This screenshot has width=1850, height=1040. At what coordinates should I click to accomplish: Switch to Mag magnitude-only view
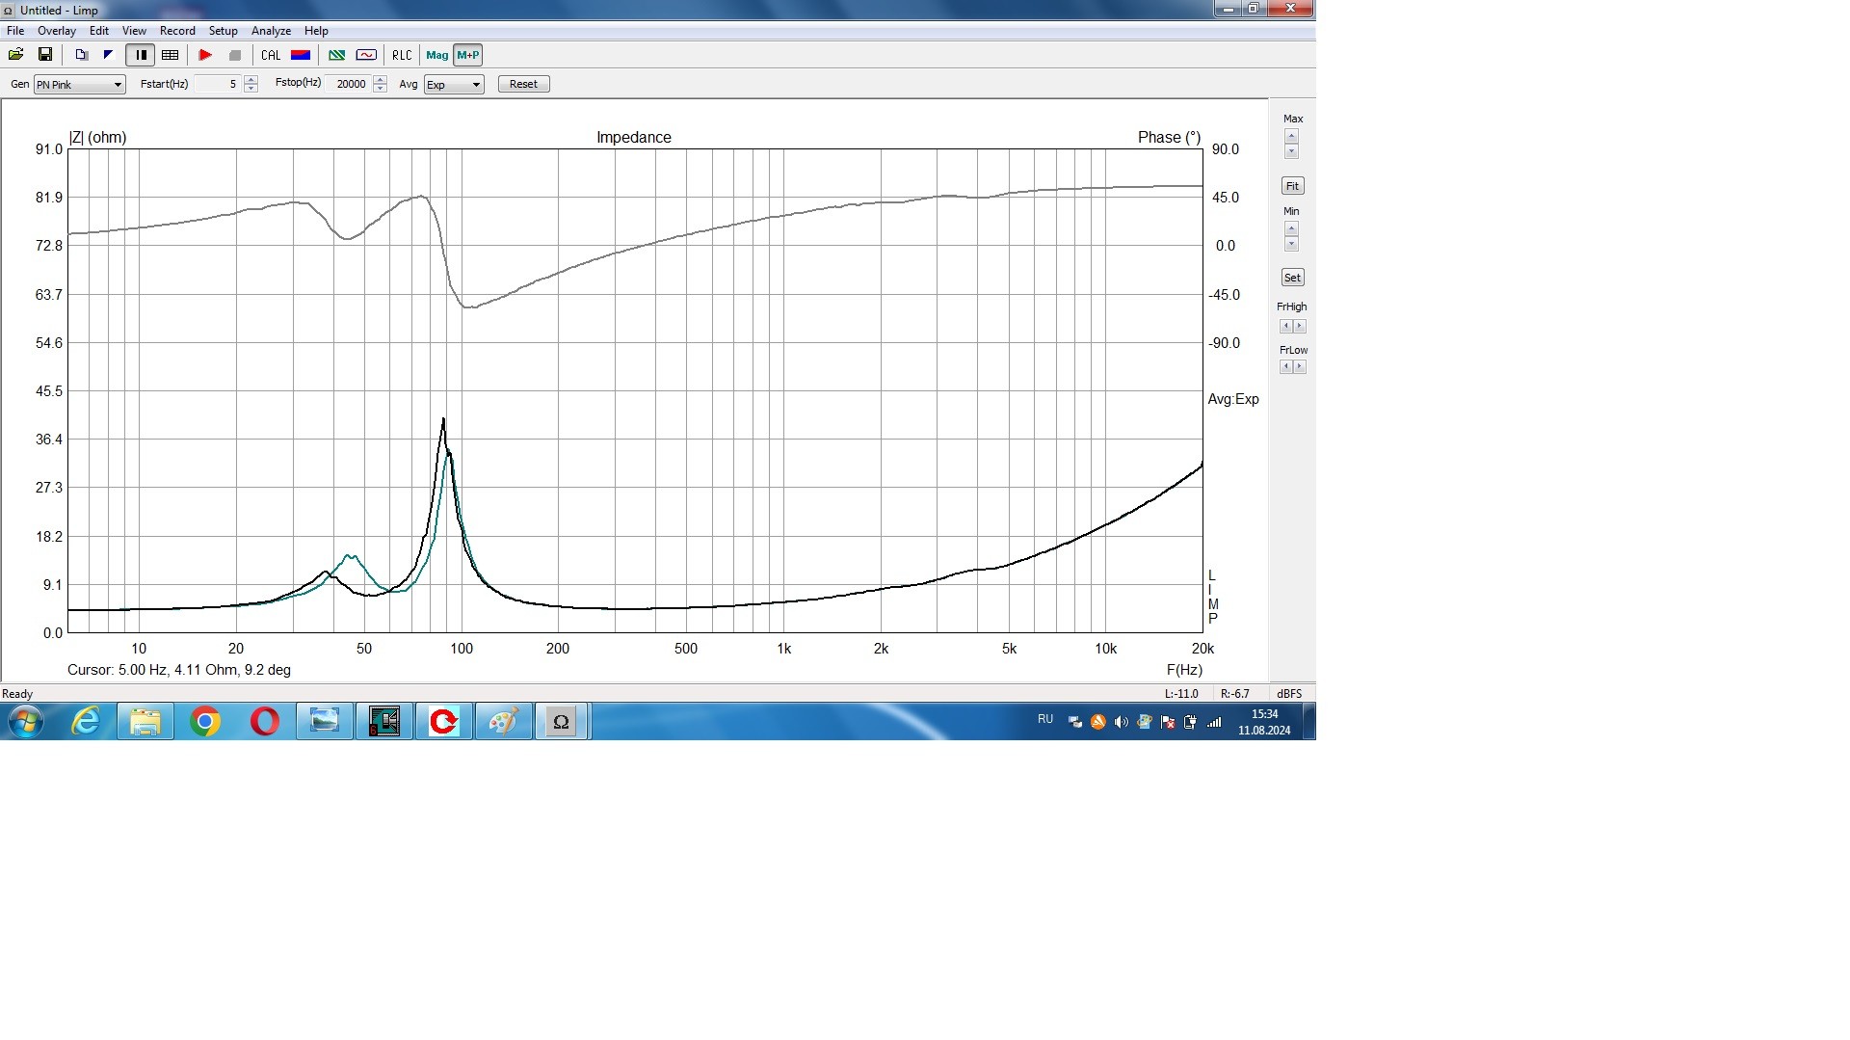pyautogui.click(x=436, y=55)
